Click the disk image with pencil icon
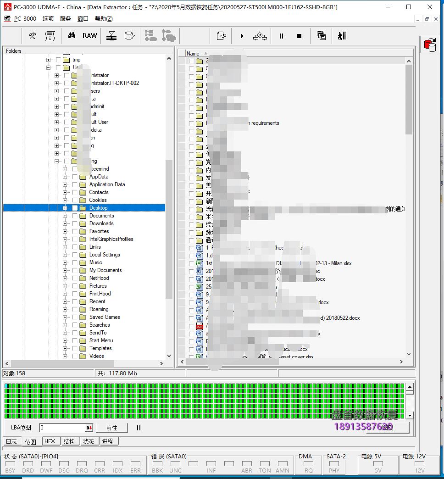This screenshot has height=479, width=444. coord(129,36)
